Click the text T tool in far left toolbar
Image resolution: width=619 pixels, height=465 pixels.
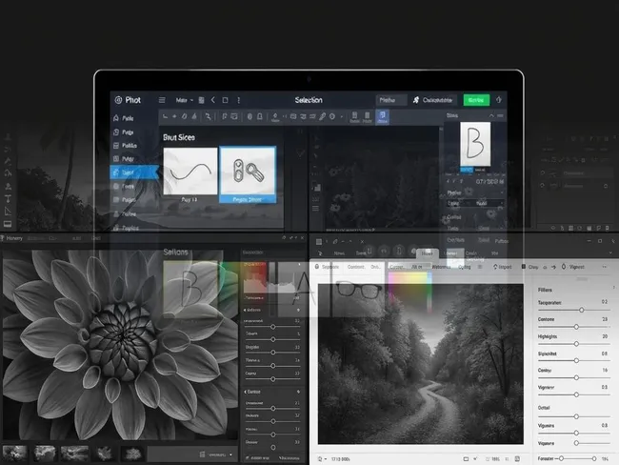8,199
